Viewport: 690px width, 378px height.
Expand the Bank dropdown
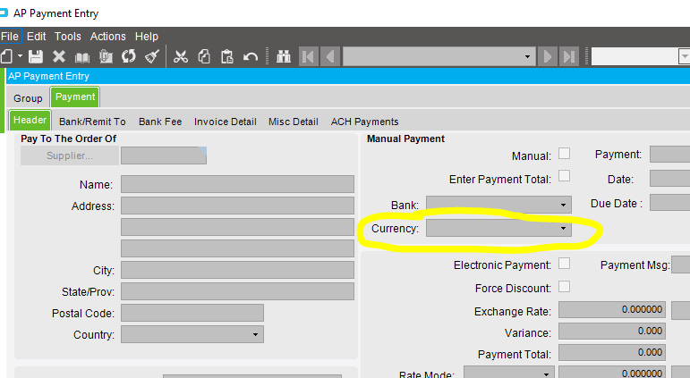point(563,205)
